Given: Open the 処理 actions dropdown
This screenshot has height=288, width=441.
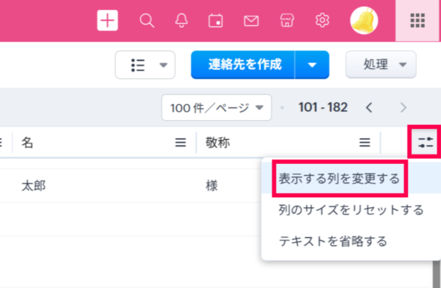Looking at the screenshot, I should (x=381, y=65).
